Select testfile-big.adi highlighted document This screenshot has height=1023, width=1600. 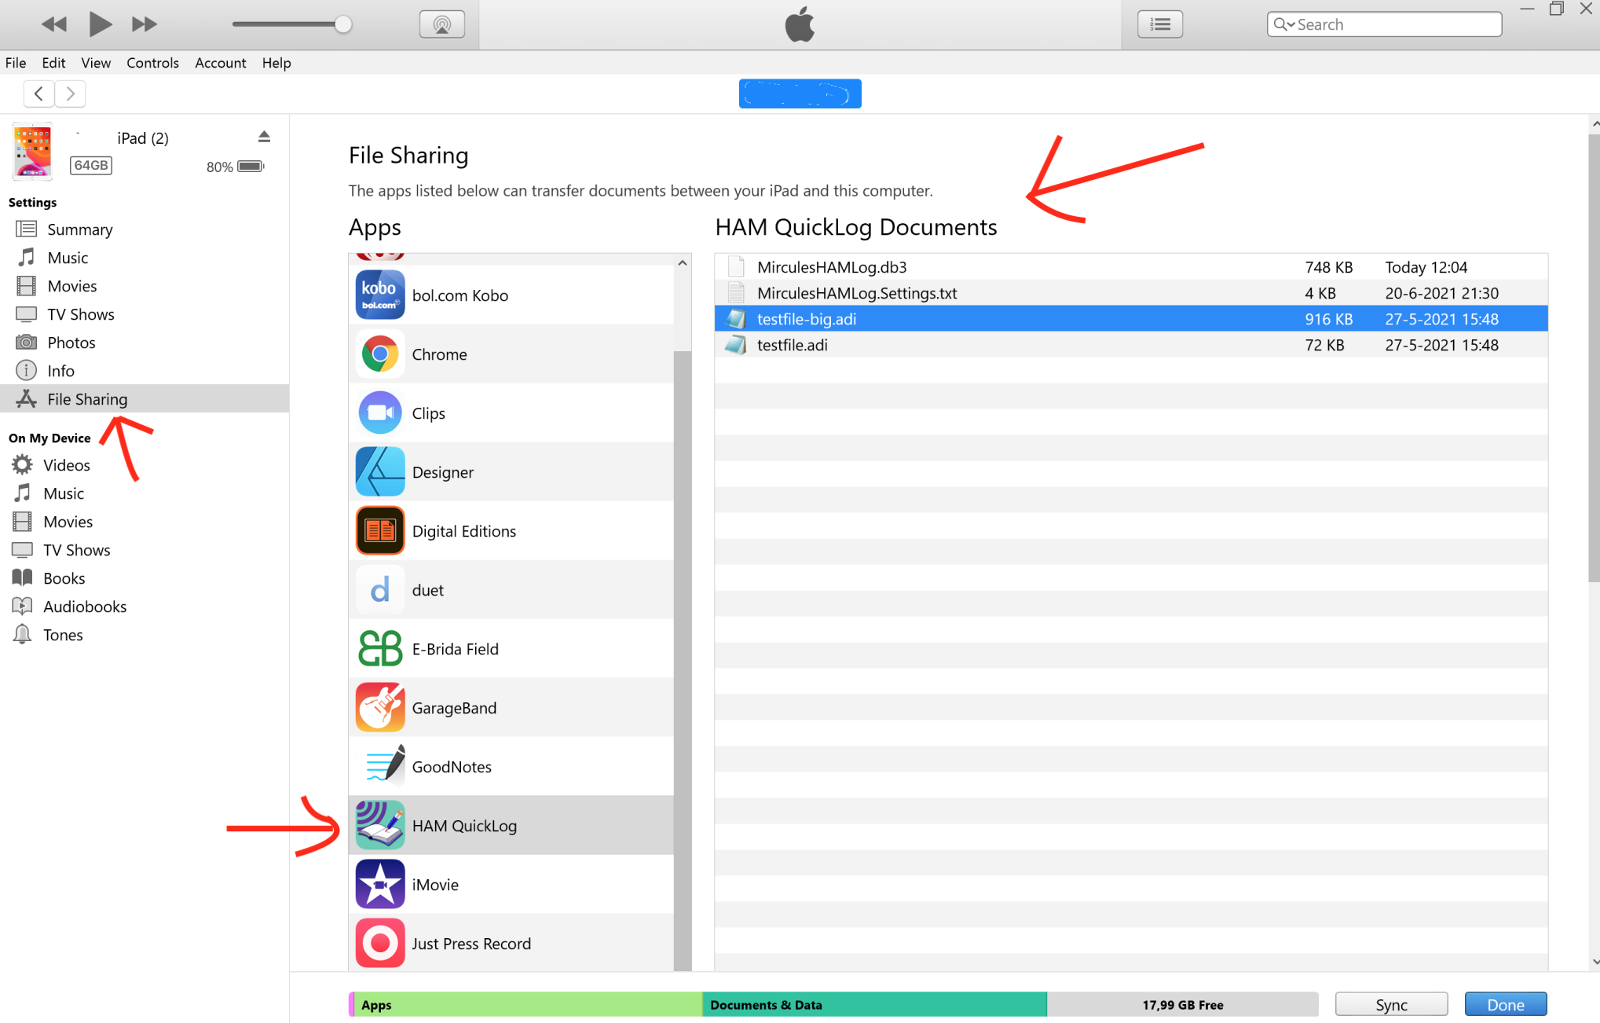coord(807,318)
